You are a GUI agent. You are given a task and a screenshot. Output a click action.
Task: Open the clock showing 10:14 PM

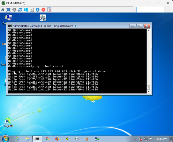click(x=162, y=139)
